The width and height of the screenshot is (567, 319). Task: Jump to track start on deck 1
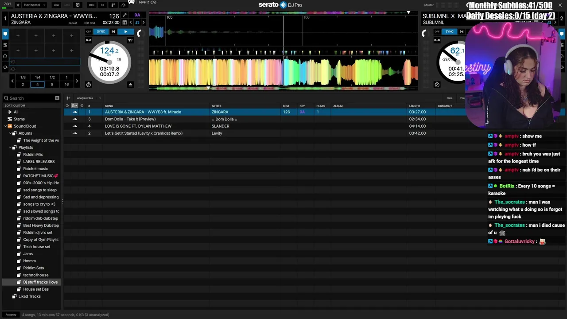click(x=113, y=31)
